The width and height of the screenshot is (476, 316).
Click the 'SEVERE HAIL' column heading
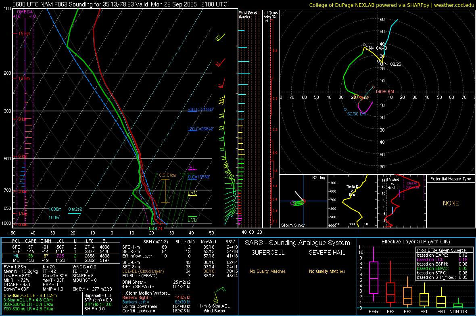coord(327,253)
